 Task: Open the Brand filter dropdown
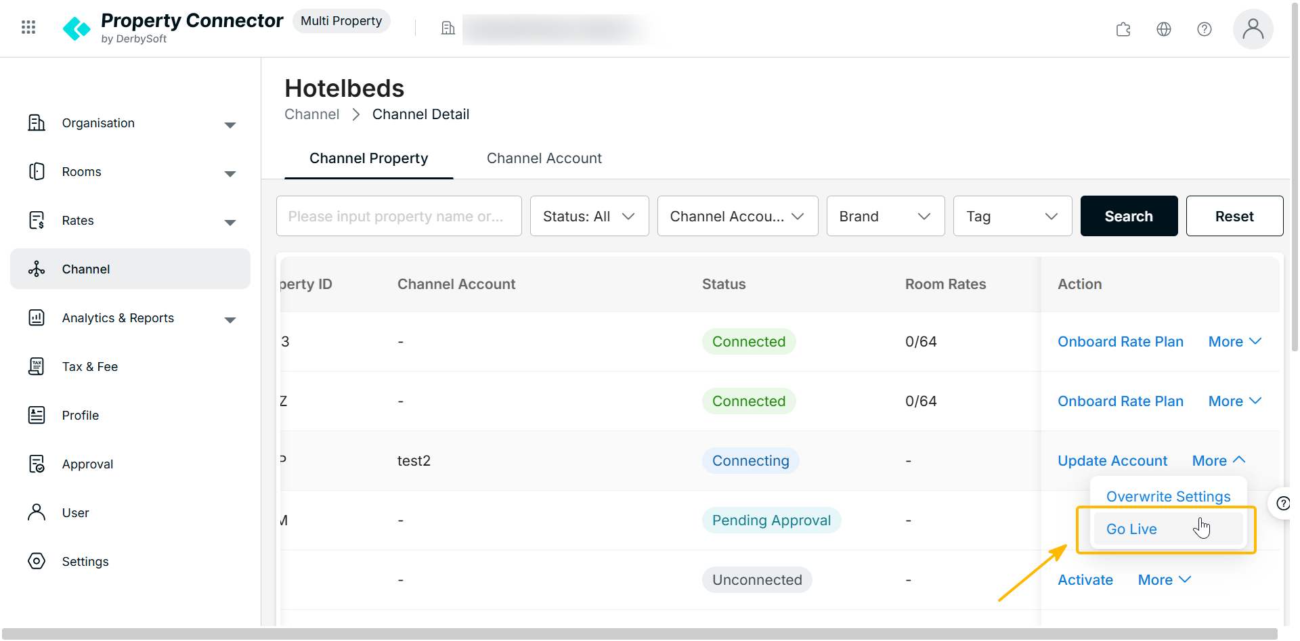[x=886, y=216]
